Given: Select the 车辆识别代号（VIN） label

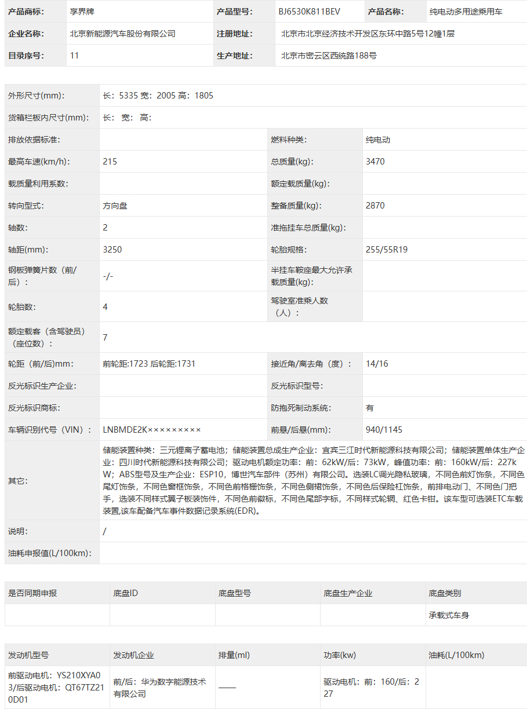Looking at the screenshot, I should [50, 430].
